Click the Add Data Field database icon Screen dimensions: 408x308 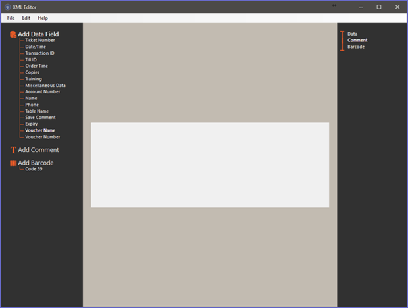13,34
